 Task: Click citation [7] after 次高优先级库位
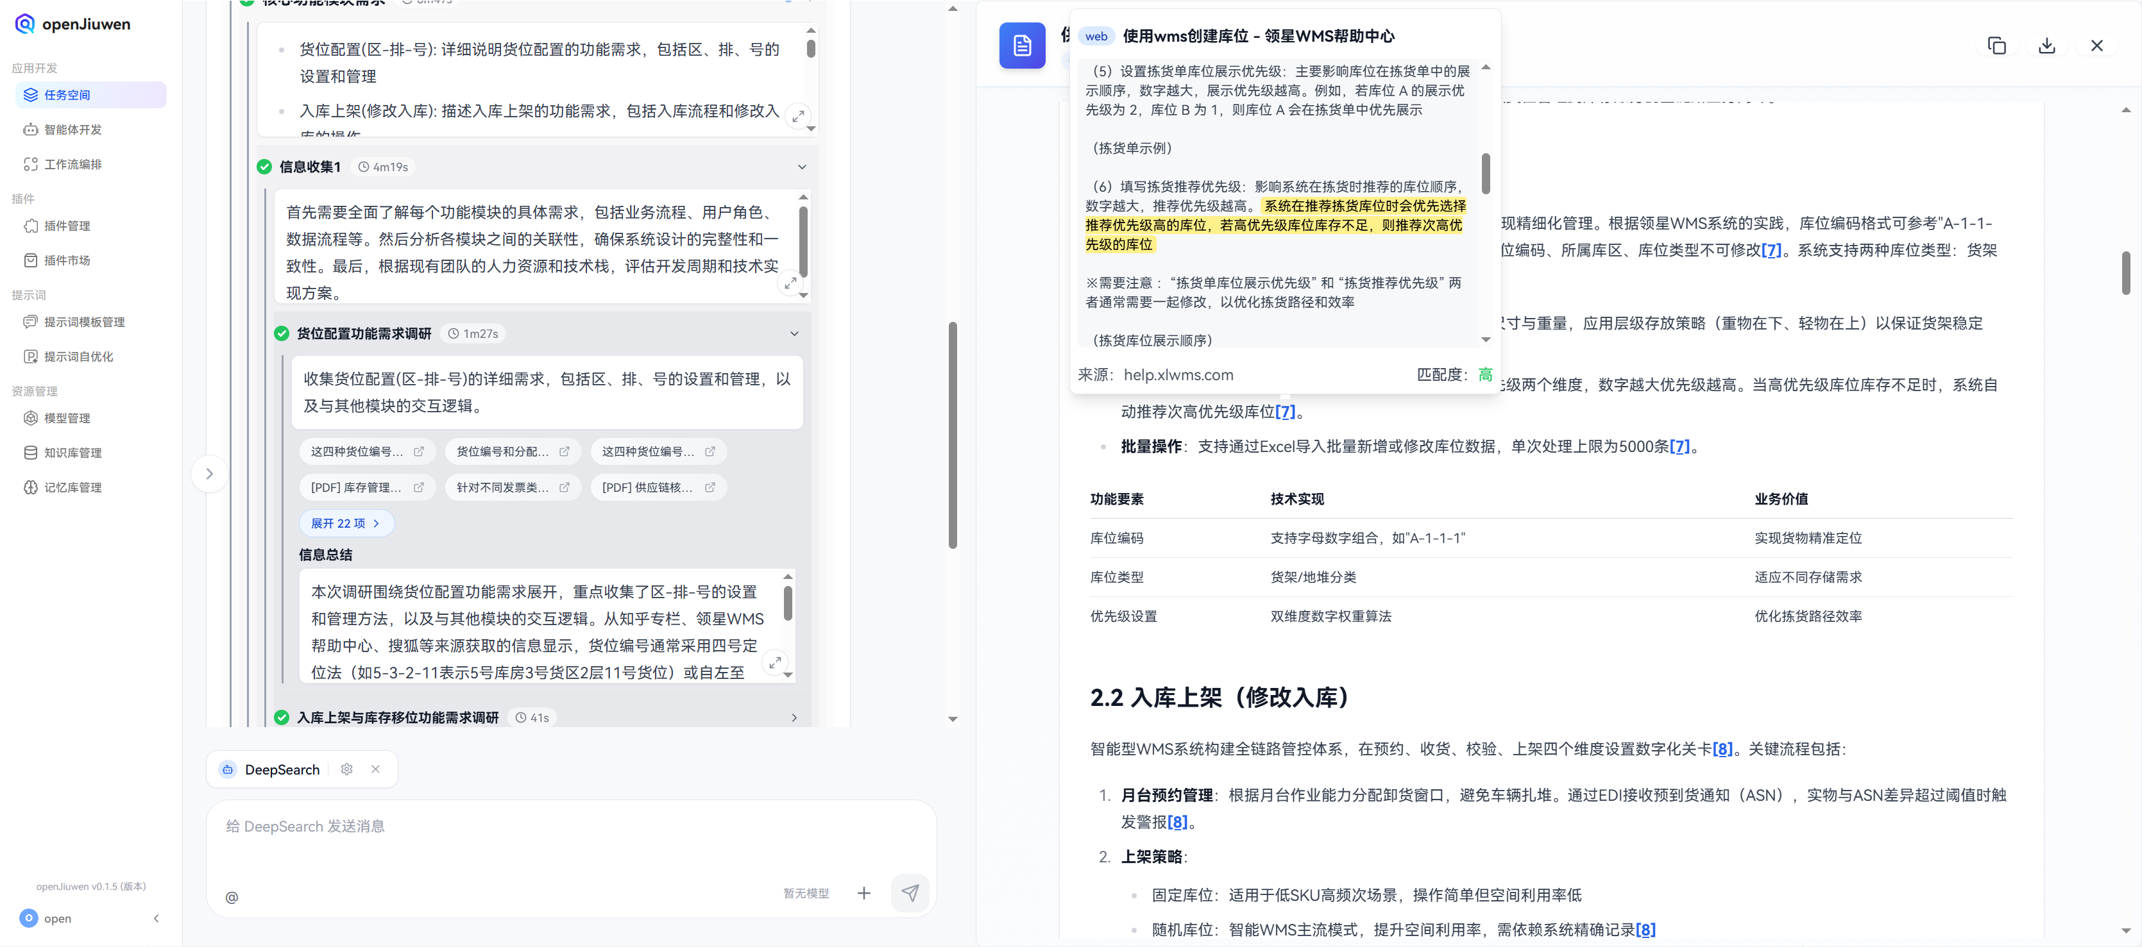pyautogui.click(x=1285, y=412)
